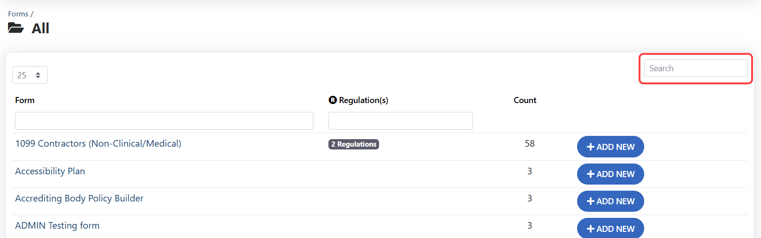Focus the Search box at top right
The width and height of the screenshot is (761, 238).
click(695, 68)
